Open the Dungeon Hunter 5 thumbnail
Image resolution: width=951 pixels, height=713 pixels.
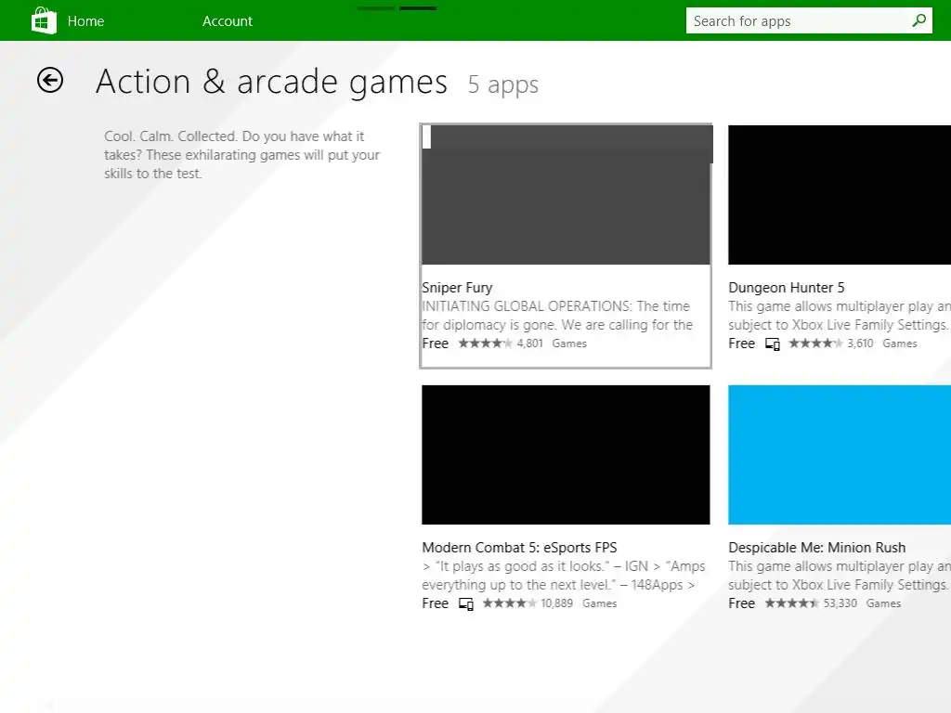pyautogui.click(x=840, y=195)
